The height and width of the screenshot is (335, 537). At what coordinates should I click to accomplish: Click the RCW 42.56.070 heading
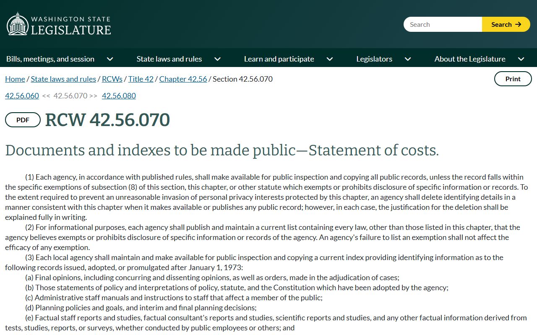pos(107,120)
